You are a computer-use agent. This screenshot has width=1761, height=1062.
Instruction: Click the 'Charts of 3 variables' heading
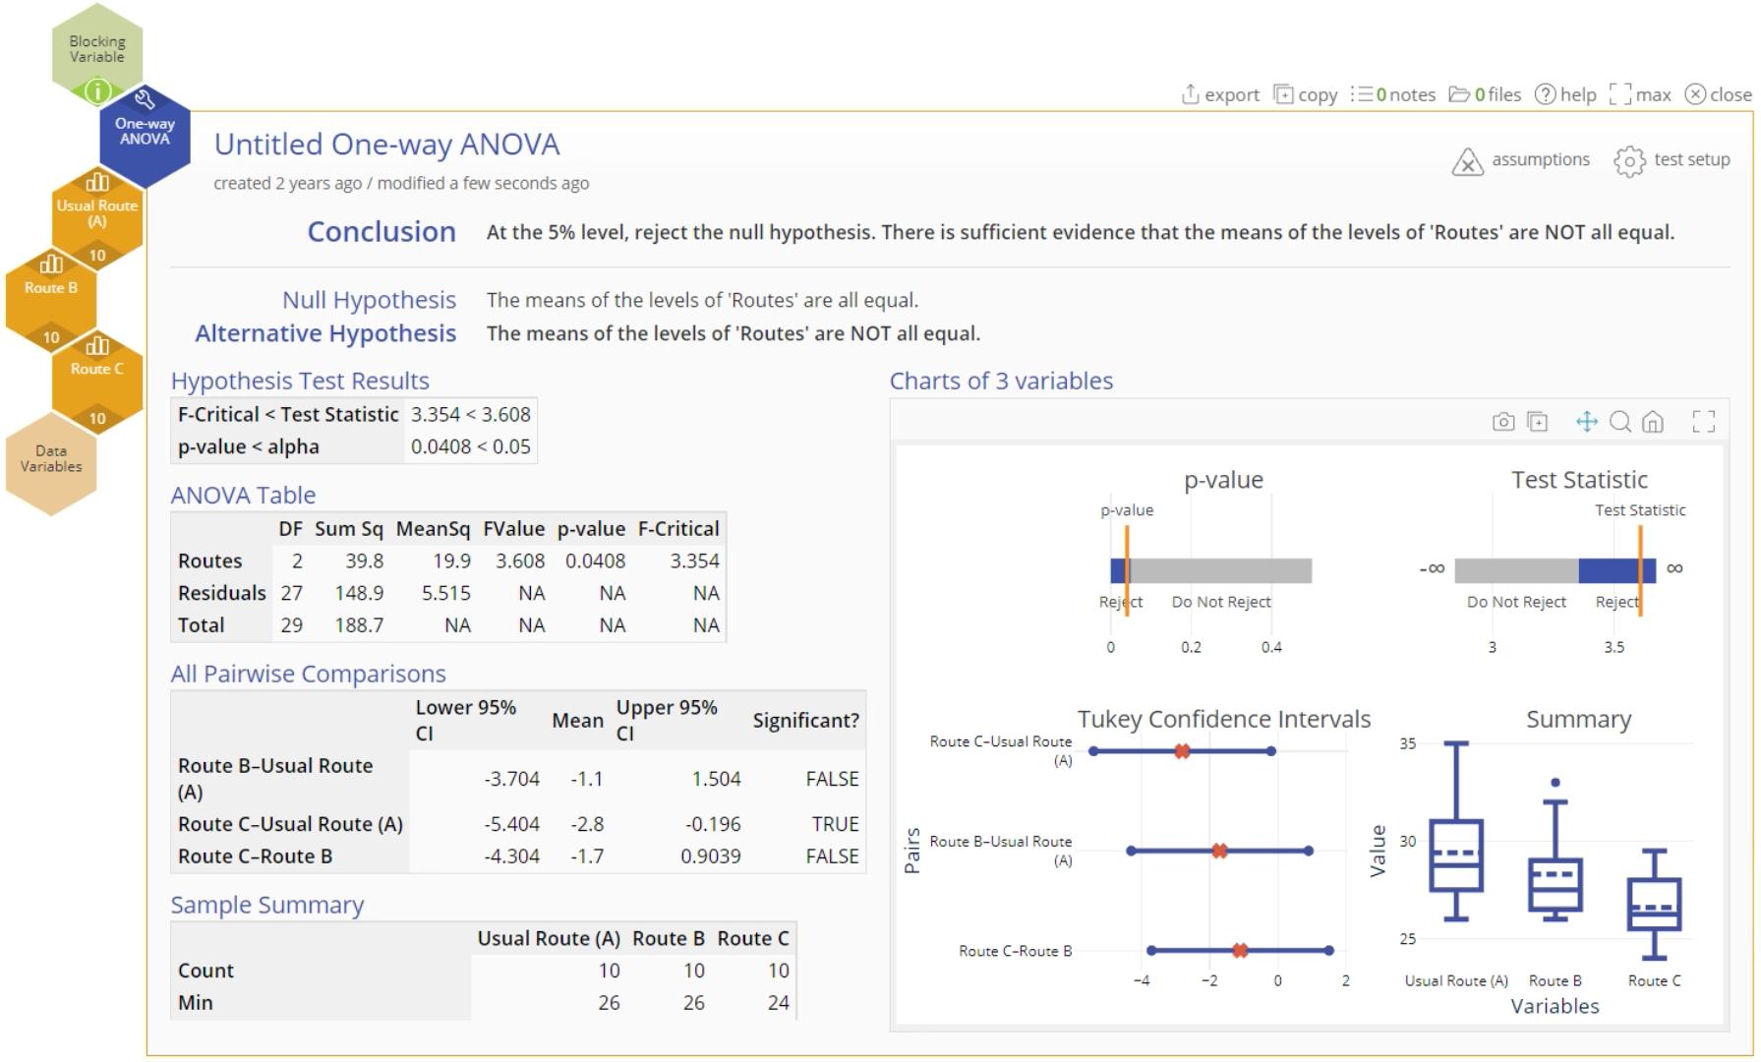1001,381
